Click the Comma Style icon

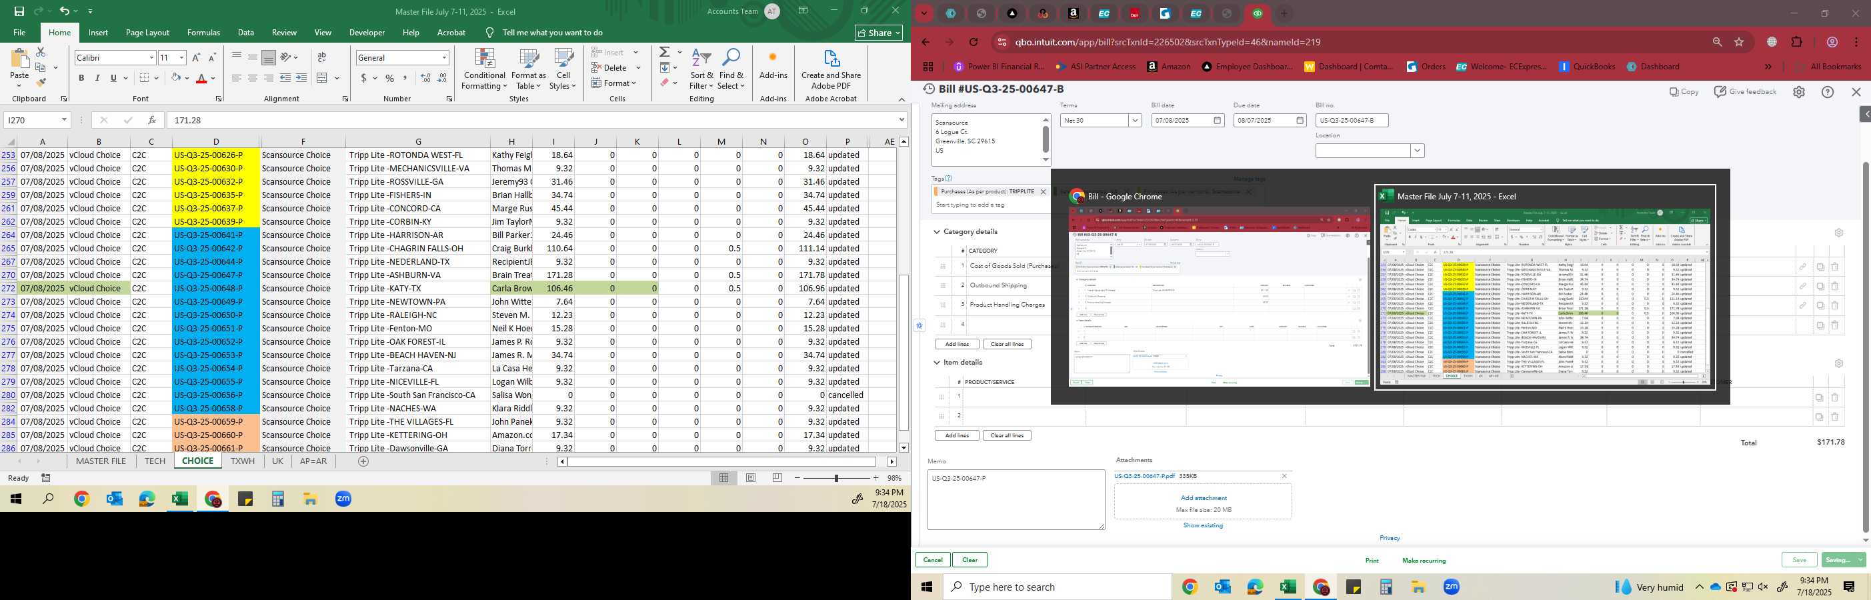[x=405, y=78]
